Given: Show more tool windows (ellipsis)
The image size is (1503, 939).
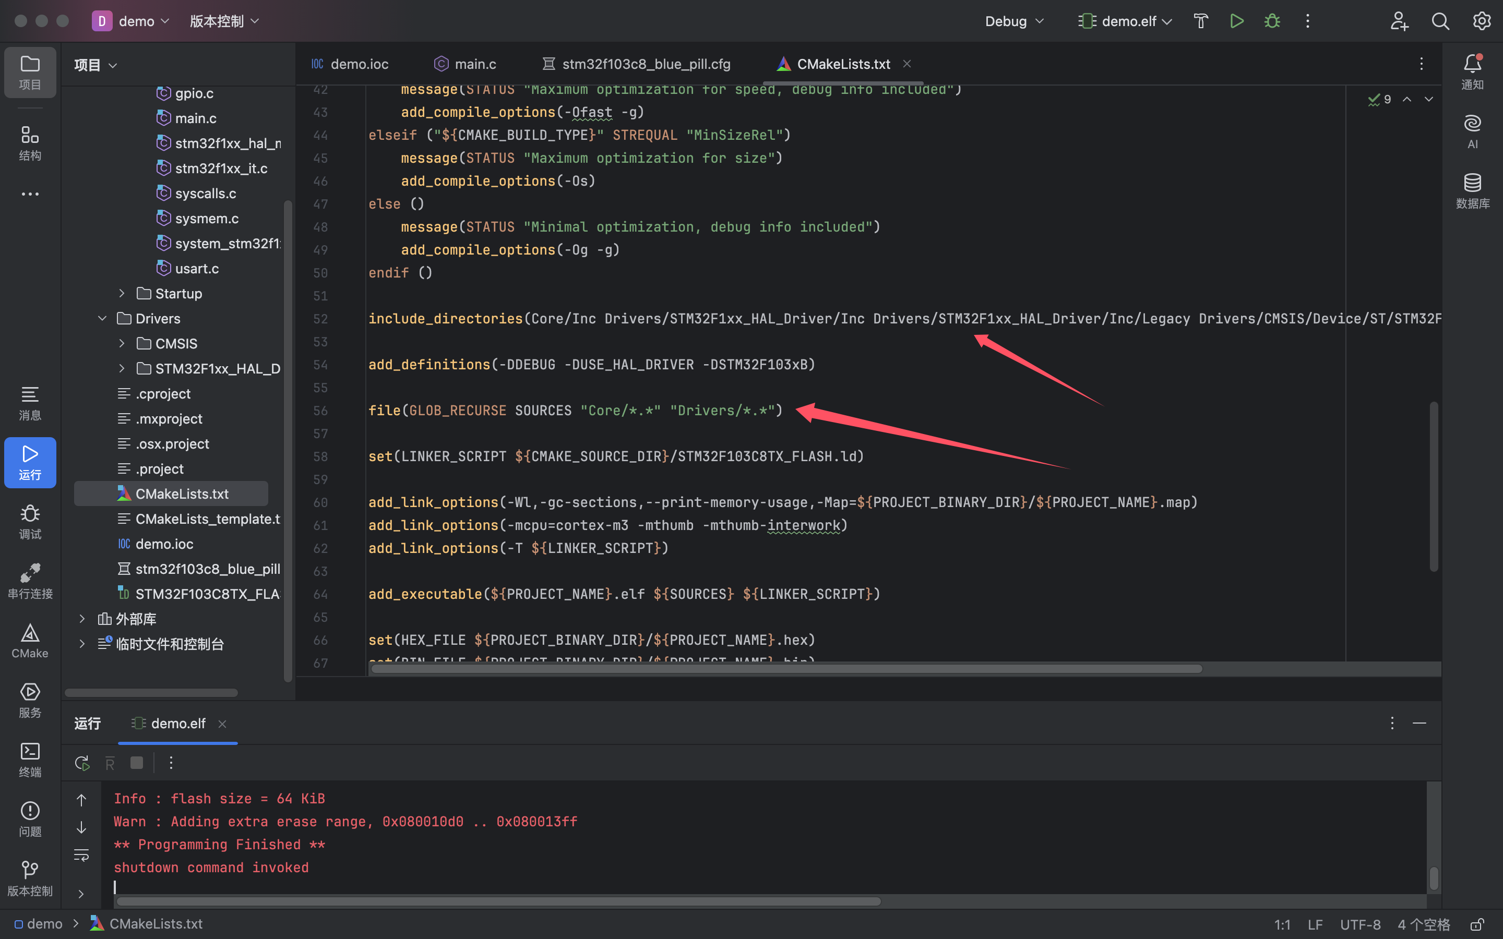Looking at the screenshot, I should click(x=30, y=195).
